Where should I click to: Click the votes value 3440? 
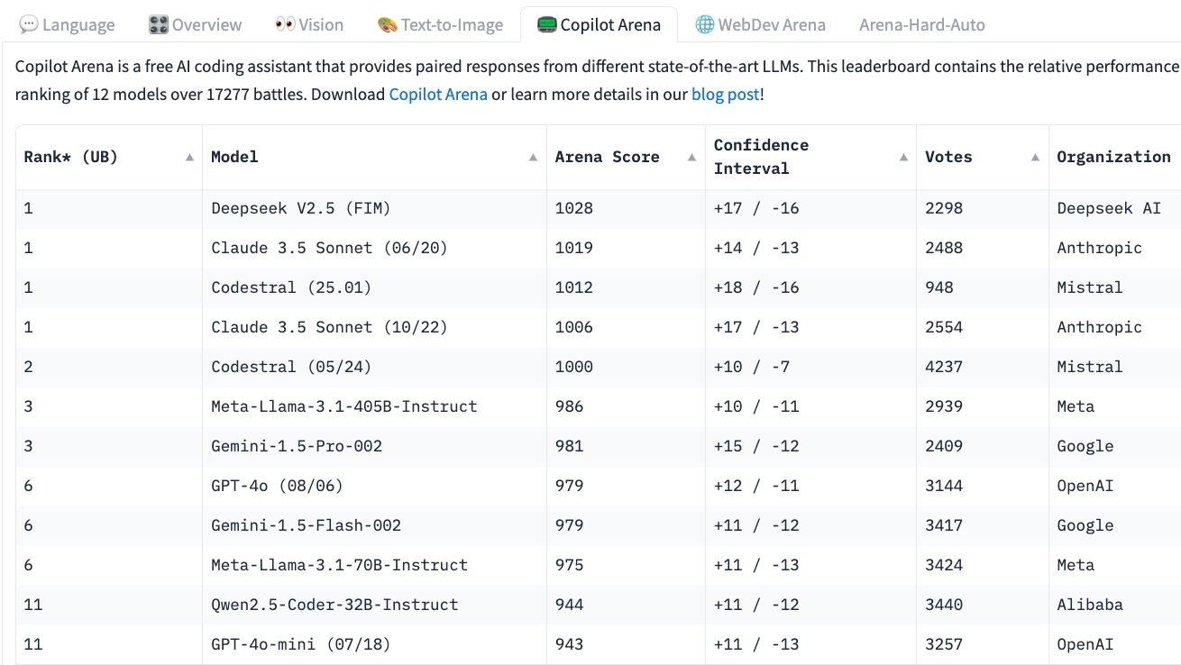click(x=944, y=605)
